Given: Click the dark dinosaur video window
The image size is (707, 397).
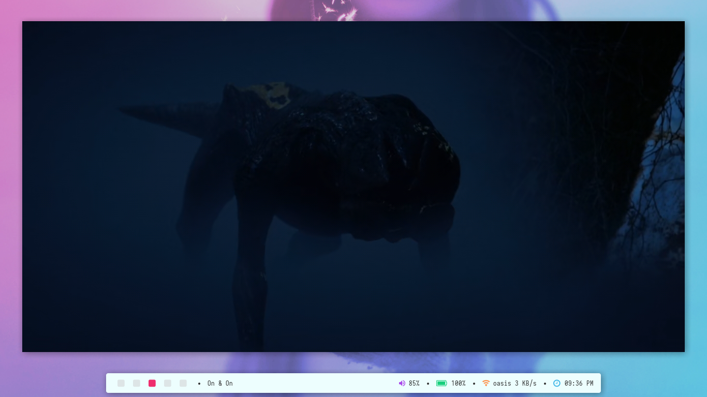Looking at the screenshot, I should [x=353, y=187].
